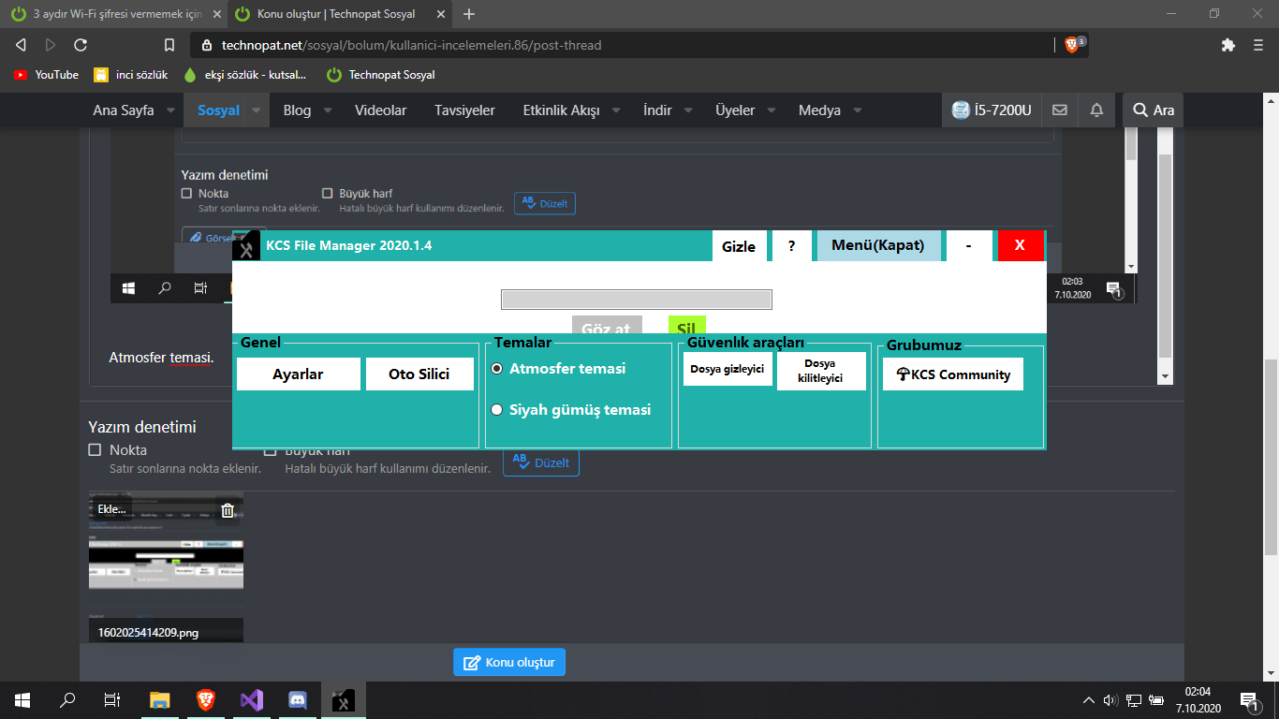1279x719 pixels.
Task: Switch to the '3 aydır Wi-Fi şifresi' tab
Action: point(113,14)
